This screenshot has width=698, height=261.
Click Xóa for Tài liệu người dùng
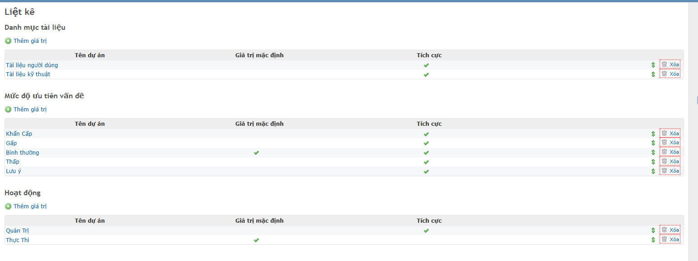point(674,64)
